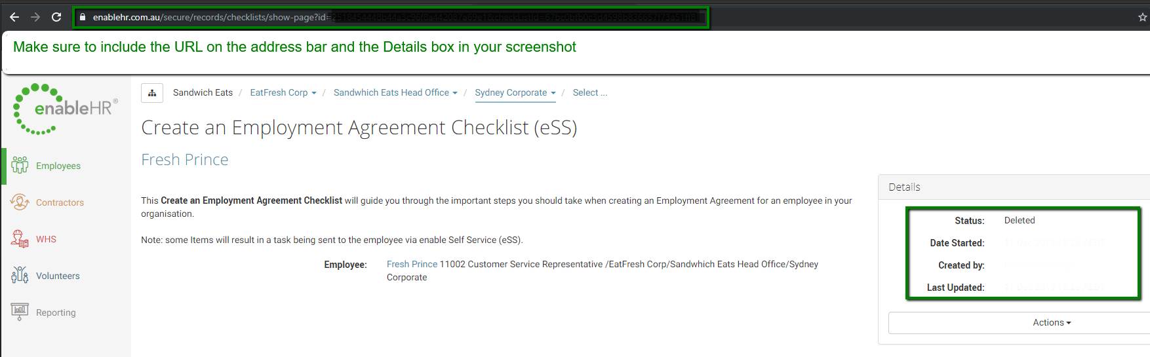Open Employees section label
The height and width of the screenshot is (357, 1150).
click(x=58, y=166)
